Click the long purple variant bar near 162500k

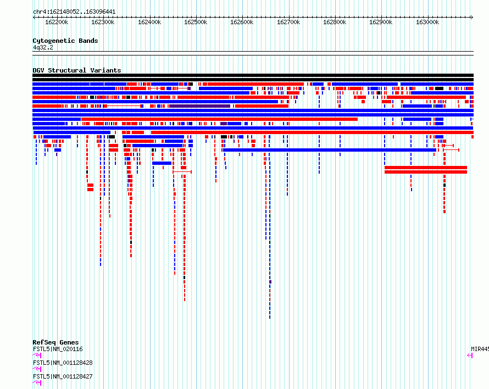[x=199, y=107]
